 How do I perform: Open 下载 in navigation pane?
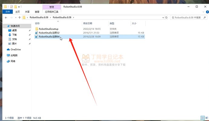click(15, 35)
